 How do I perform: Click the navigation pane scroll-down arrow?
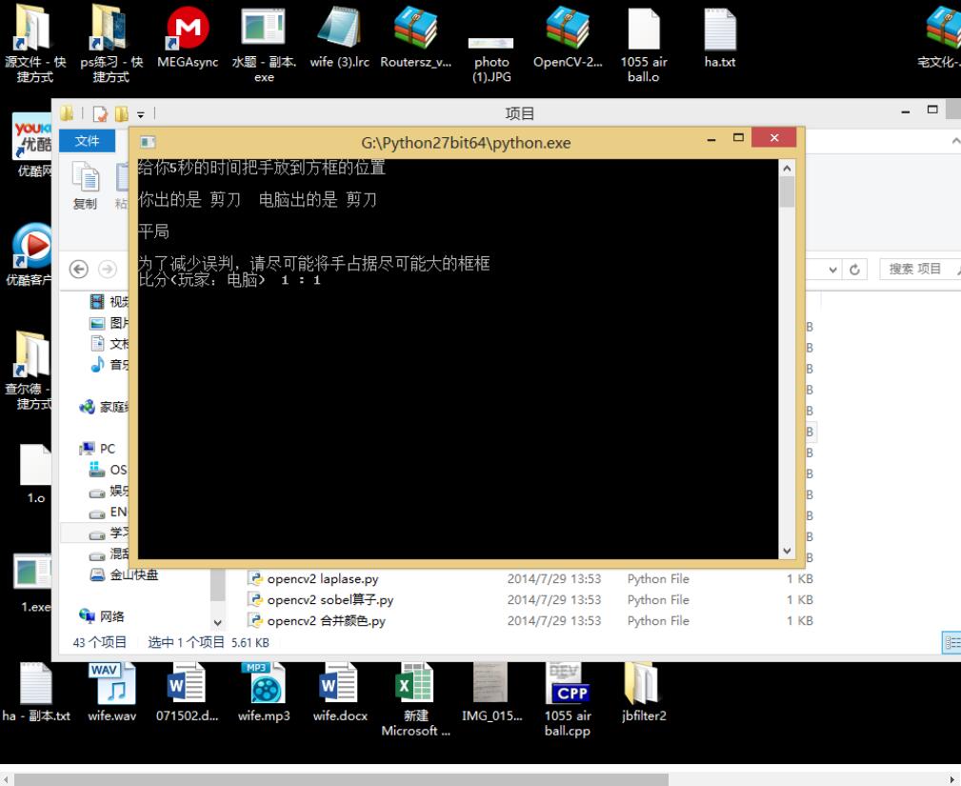pyautogui.click(x=217, y=622)
